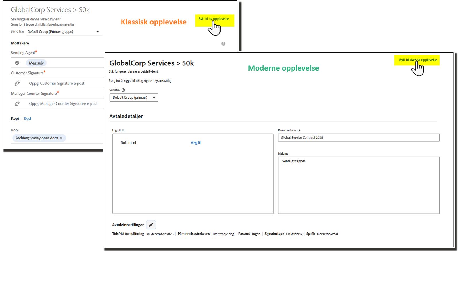Click the Oppgi Customer Signature e-post field
Screen dimensions: 460x285
point(57,83)
